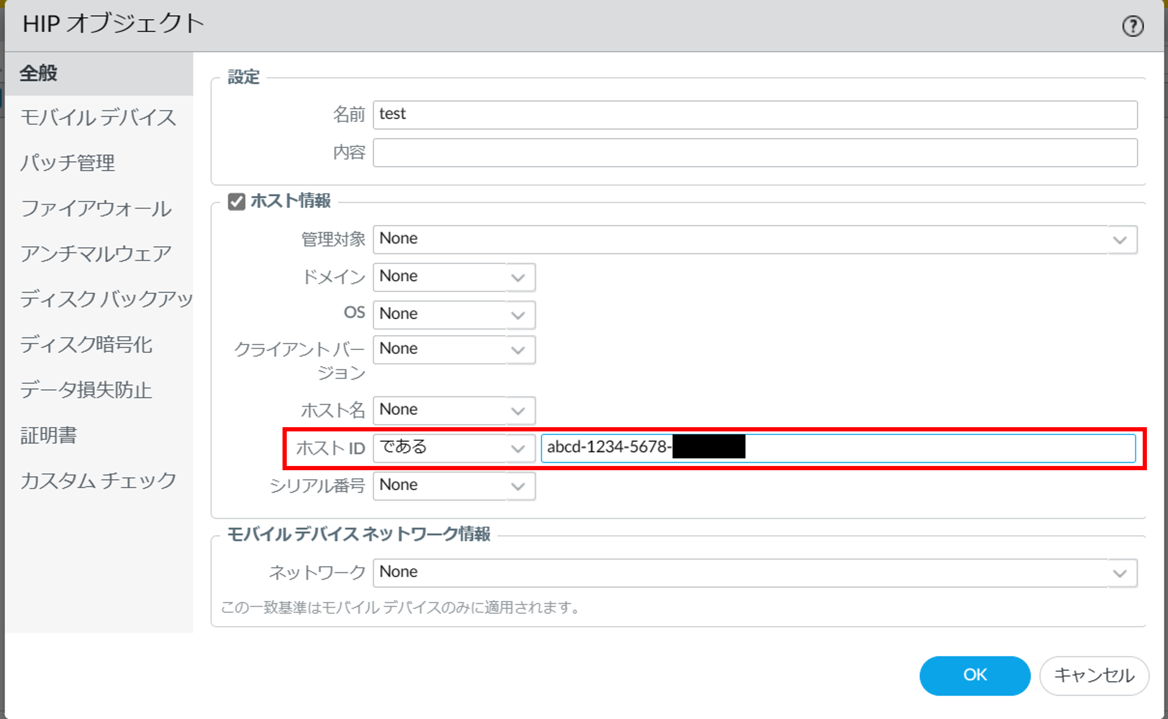This screenshot has height=719, width=1168.
Task: Open the ホスト名 dropdown
Action: click(x=518, y=410)
